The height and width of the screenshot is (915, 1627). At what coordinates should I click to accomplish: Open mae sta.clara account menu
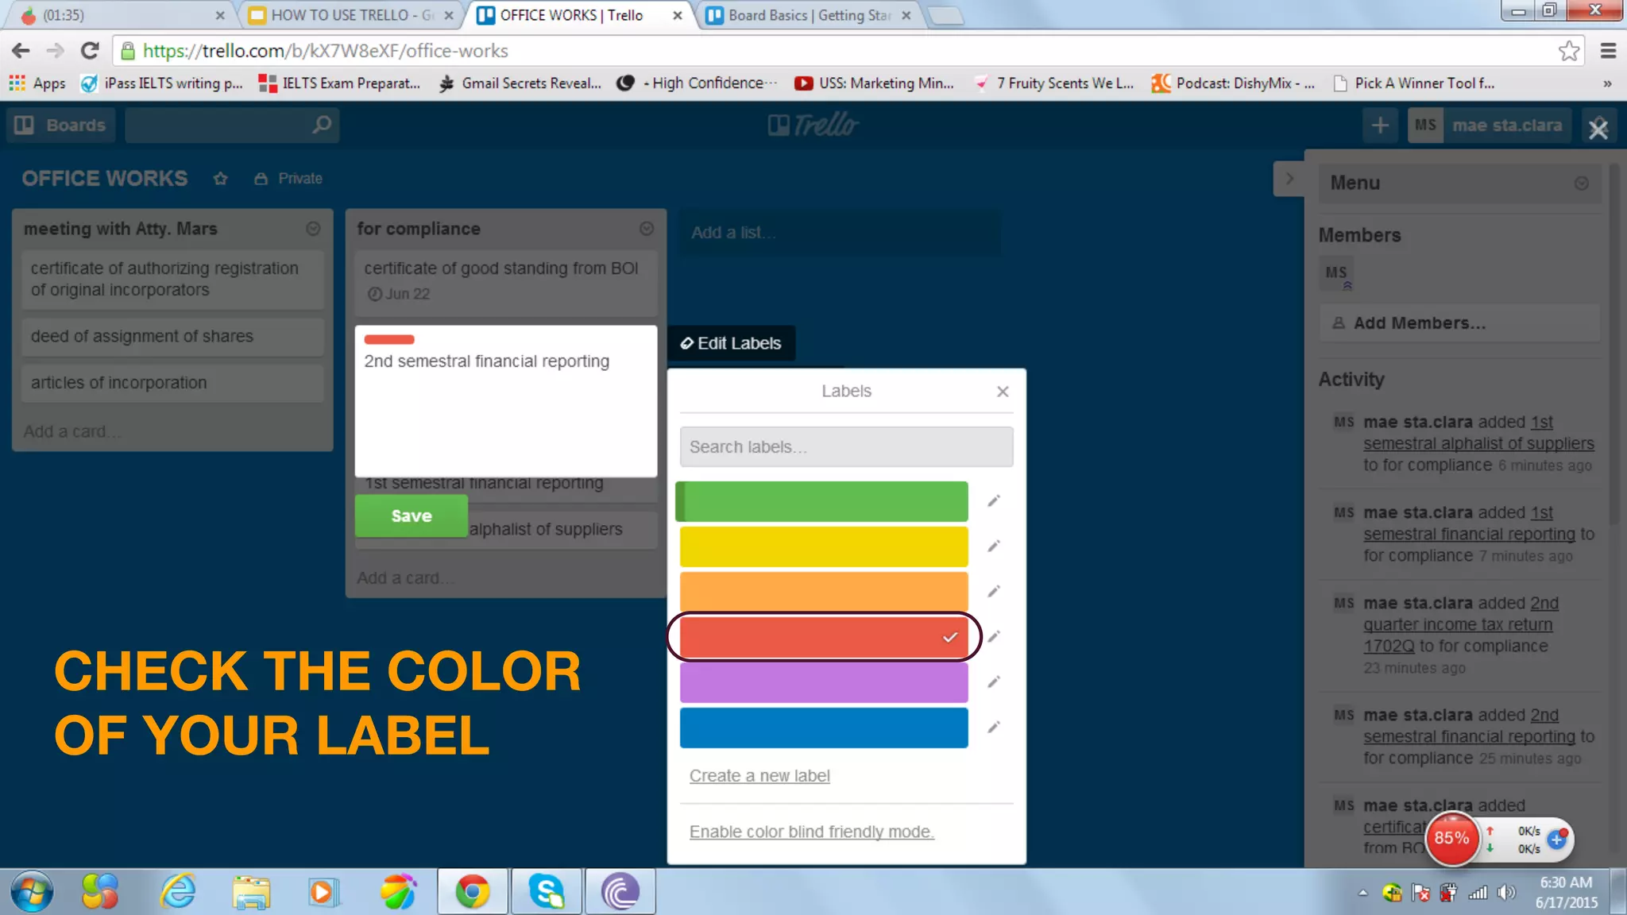pos(1489,125)
